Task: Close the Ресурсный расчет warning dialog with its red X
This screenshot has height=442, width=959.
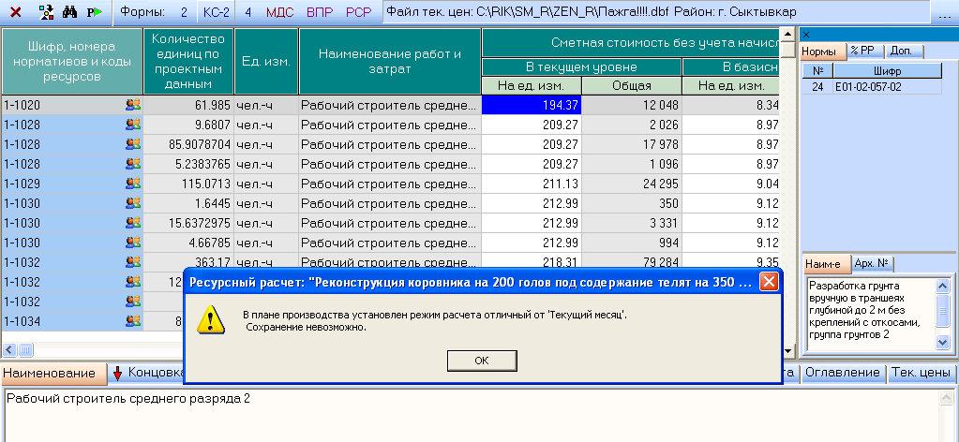Action: pyautogui.click(x=768, y=283)
